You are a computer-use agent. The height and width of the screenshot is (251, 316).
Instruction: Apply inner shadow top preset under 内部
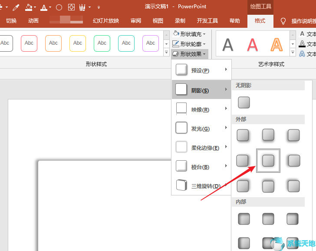pos(268,219)
